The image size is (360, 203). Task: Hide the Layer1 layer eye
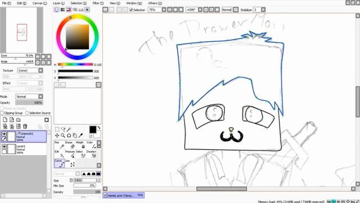point(4,147)
